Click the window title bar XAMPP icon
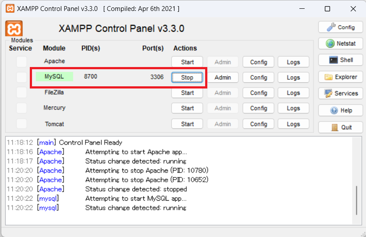The image size is (366, 237). click(x=10, y=9)
